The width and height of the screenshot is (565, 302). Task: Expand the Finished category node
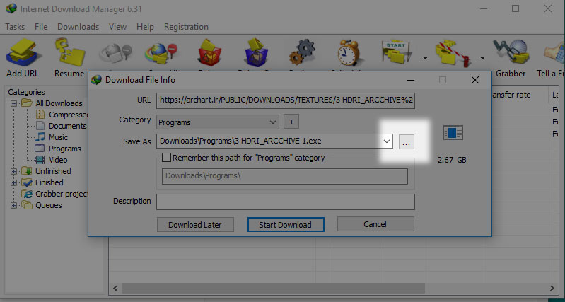(x=14, y=182)
